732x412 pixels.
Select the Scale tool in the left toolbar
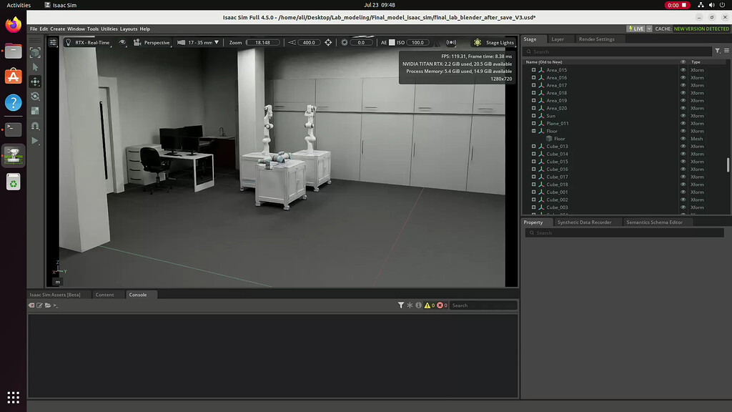[34, 111]
